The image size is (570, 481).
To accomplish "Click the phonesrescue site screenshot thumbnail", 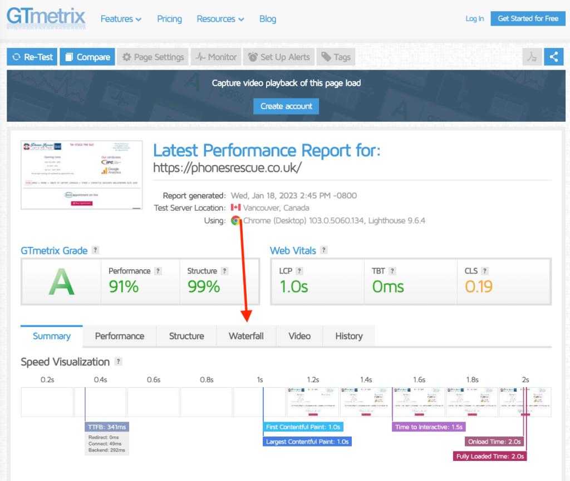I will [x=82, y=175].
